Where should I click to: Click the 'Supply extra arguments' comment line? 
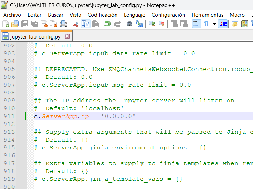point(143,132)
